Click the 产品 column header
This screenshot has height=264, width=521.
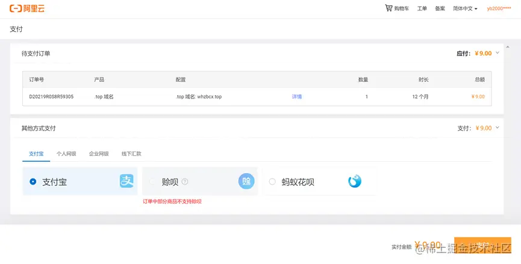point(99,79)
